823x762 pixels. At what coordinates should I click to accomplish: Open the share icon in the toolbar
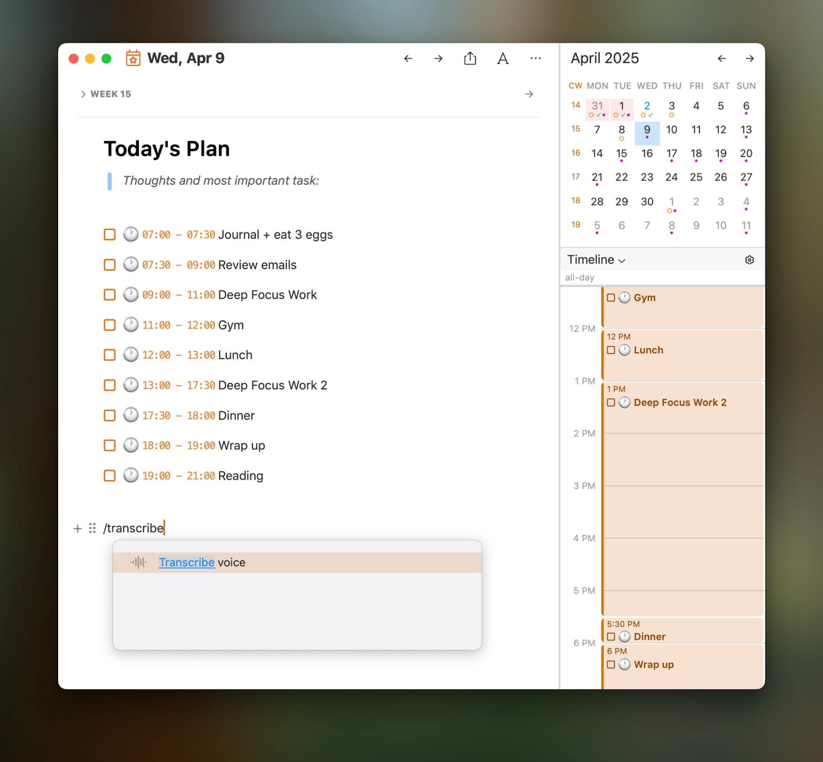(470, 58)
